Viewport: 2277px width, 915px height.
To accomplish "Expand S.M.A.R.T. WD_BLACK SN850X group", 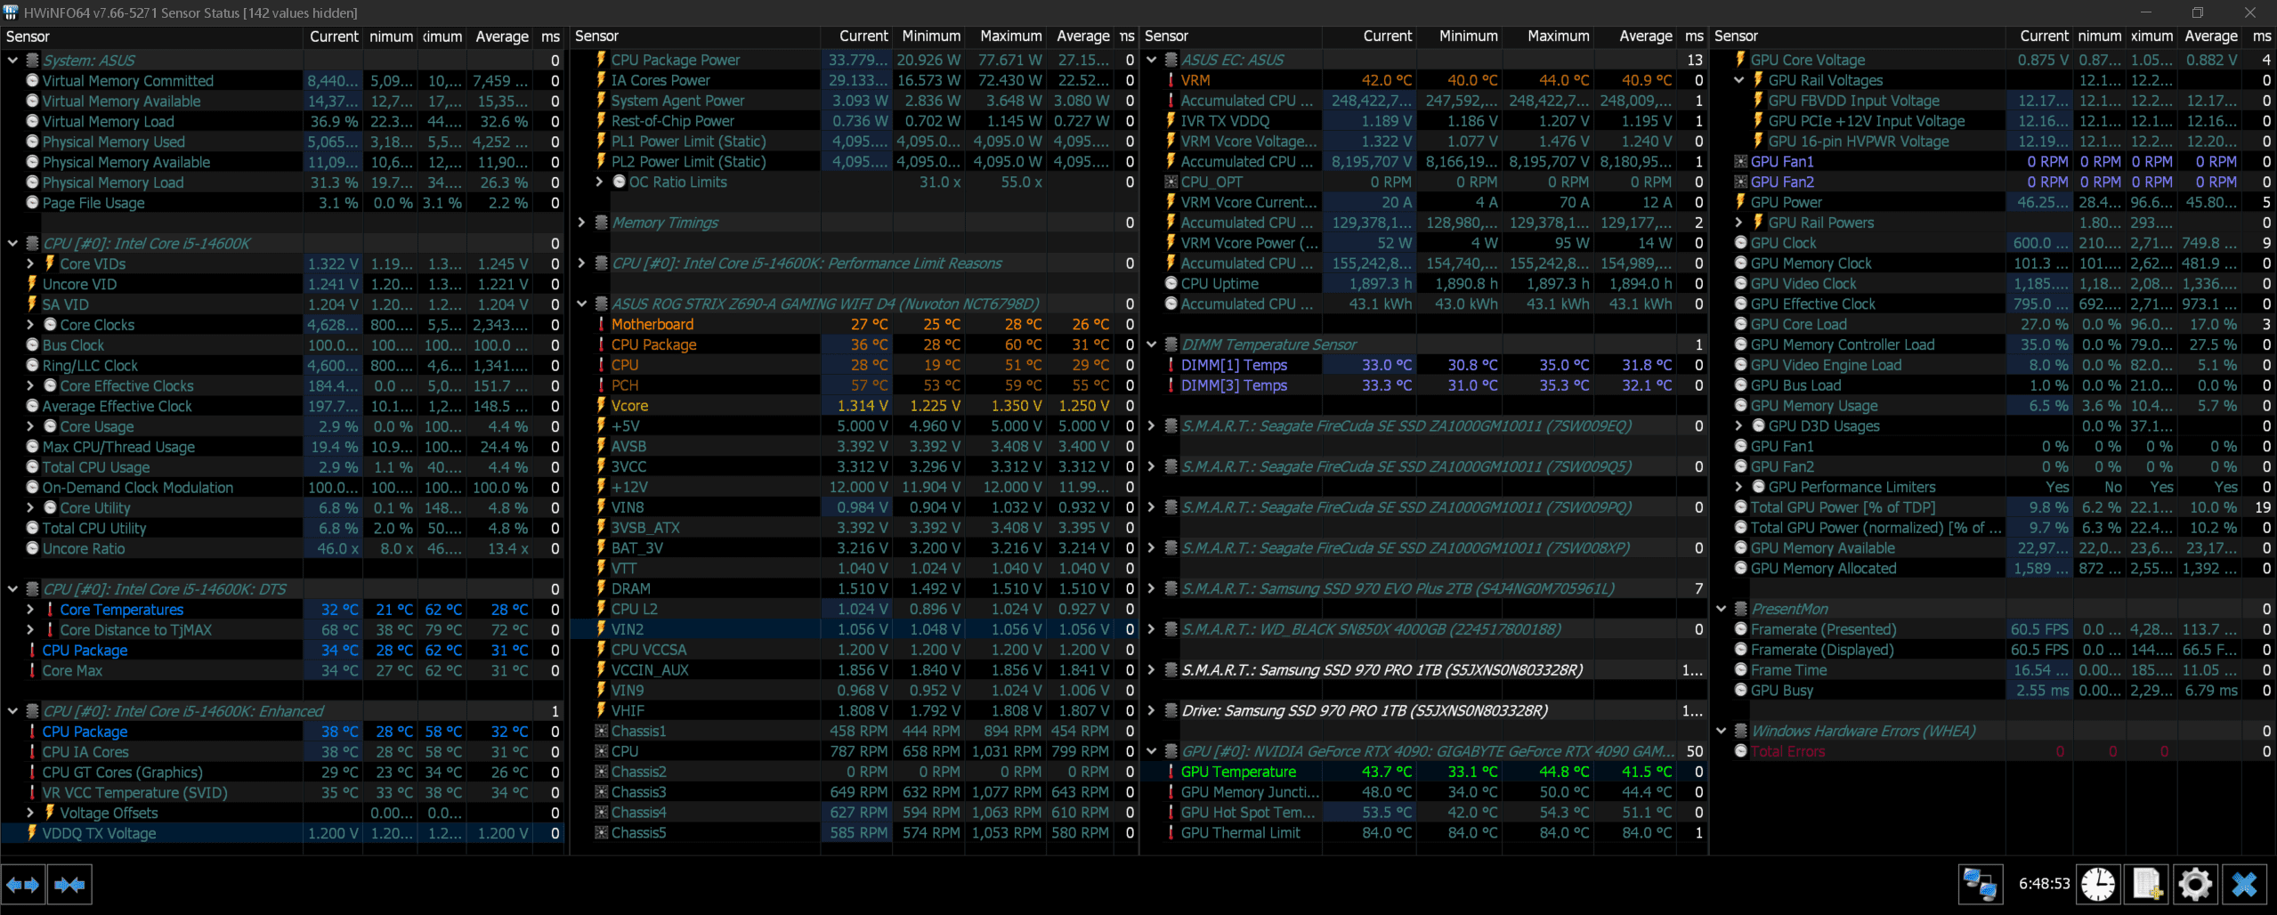I will (x=1151, y=629).
